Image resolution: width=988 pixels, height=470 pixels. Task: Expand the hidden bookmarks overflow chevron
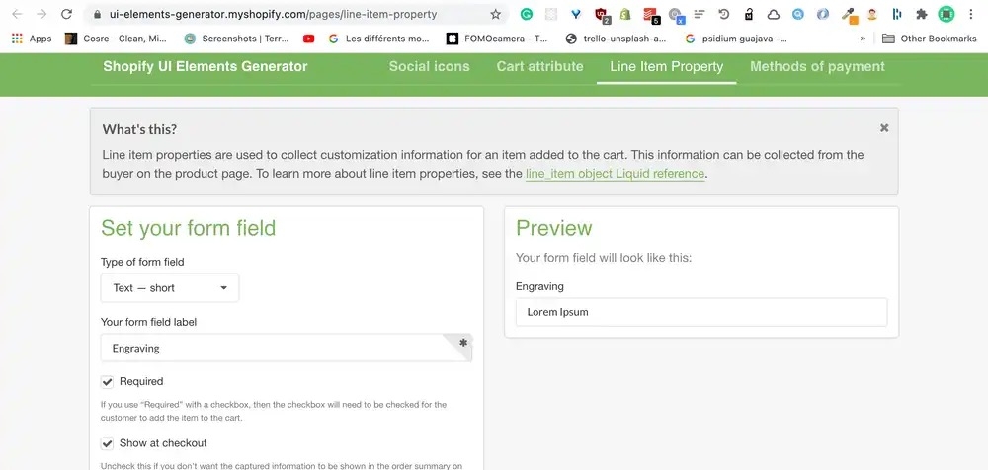(864, 39)
